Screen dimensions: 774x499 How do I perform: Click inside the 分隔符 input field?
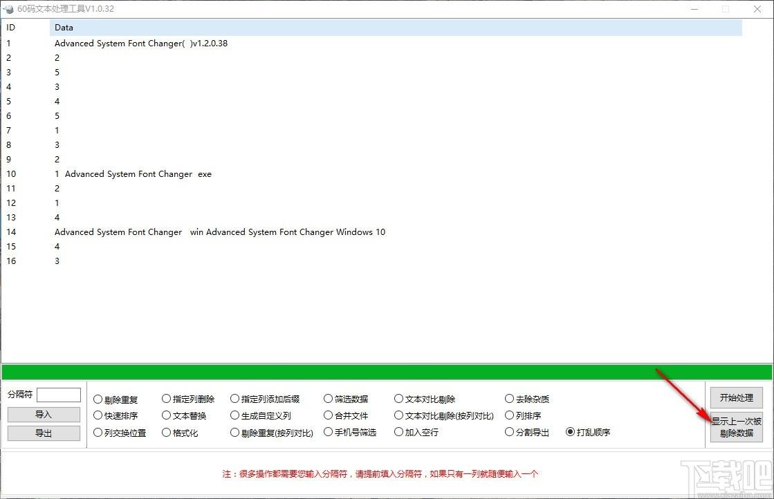click(x=58, y=395)
